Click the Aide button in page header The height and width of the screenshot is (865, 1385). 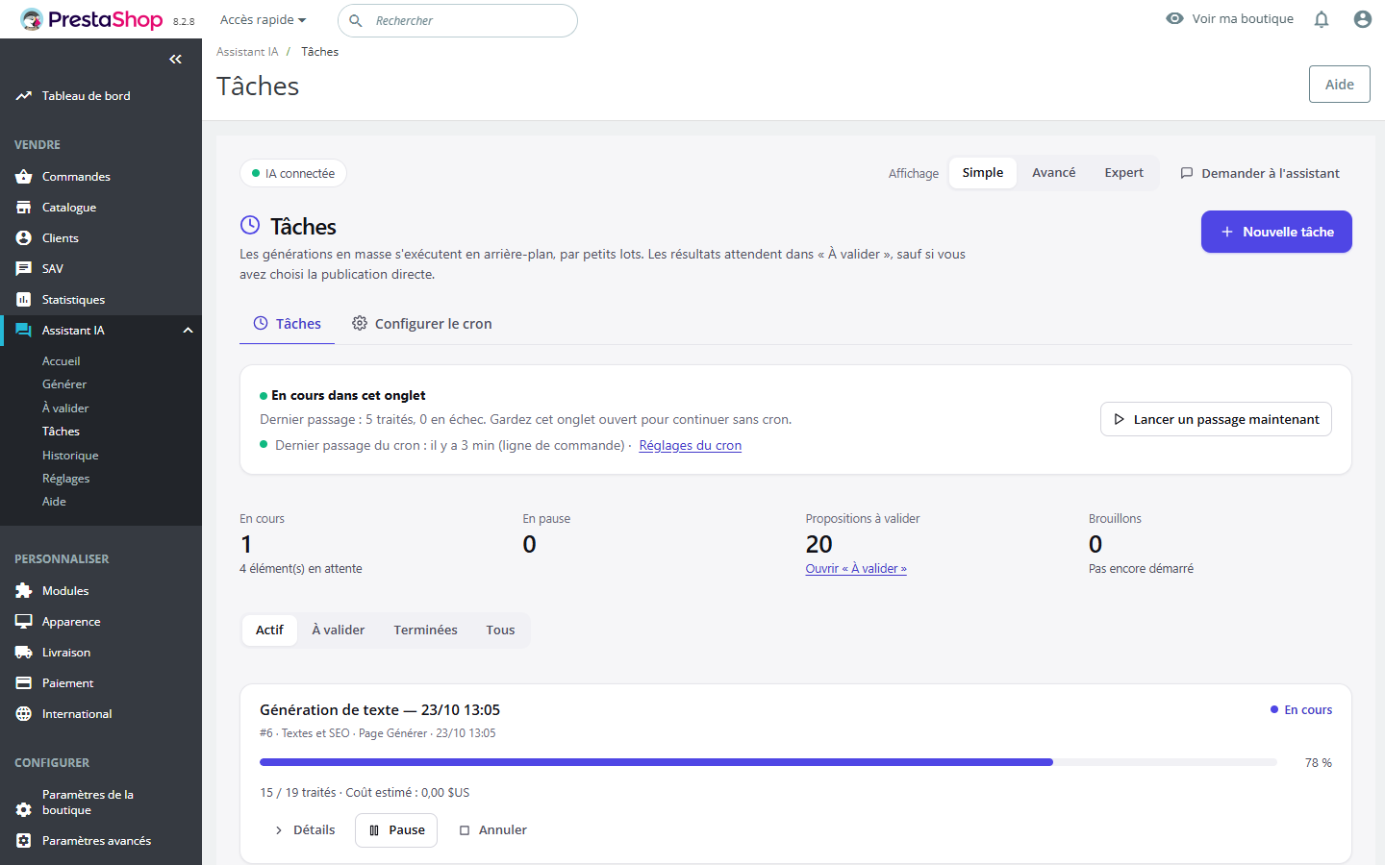[x=1340, y=85]
